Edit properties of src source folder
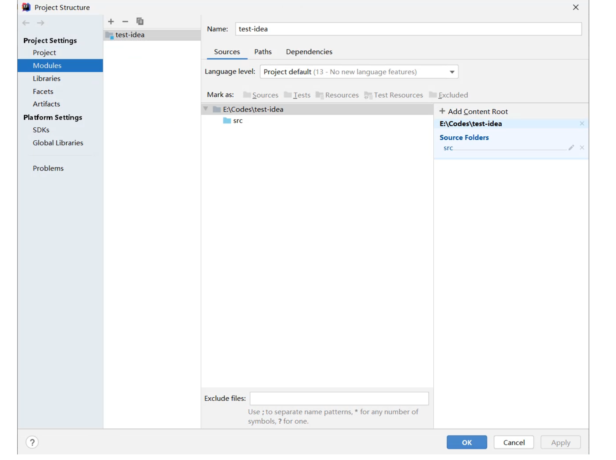 pos(571,148)
